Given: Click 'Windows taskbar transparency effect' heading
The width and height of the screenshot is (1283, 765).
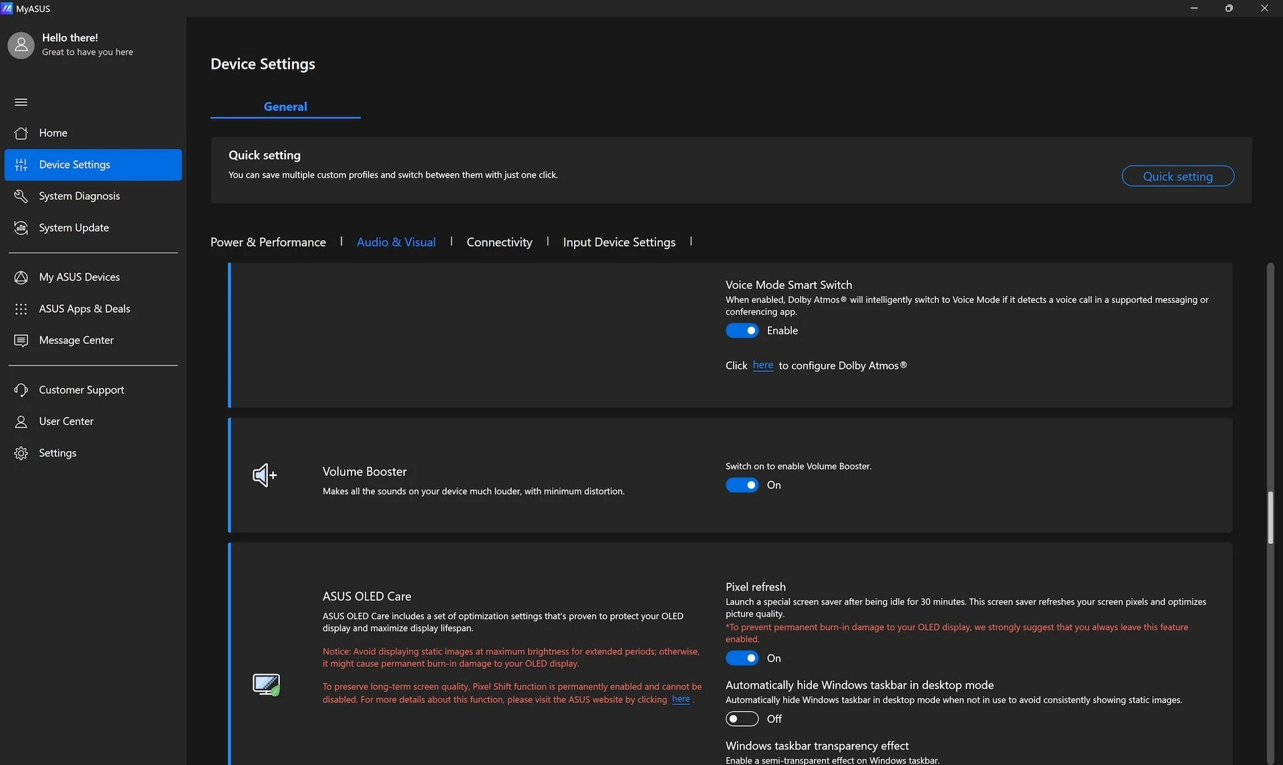Looking at the screenshot, I should [x=817, y=746].
